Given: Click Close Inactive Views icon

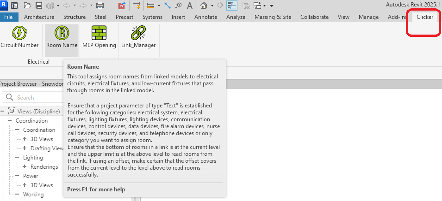Looking at the screenshot, I should 246,6.
